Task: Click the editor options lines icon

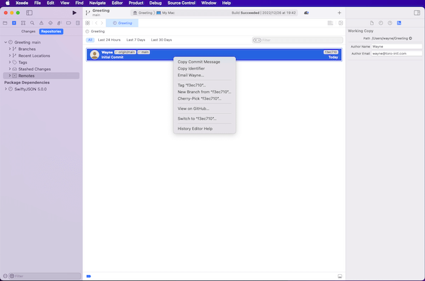Action: click(330, 23)
